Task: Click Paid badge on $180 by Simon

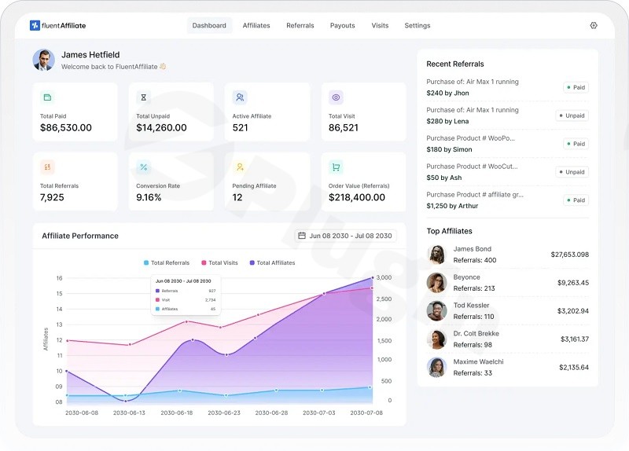Action: click(576, 144)
